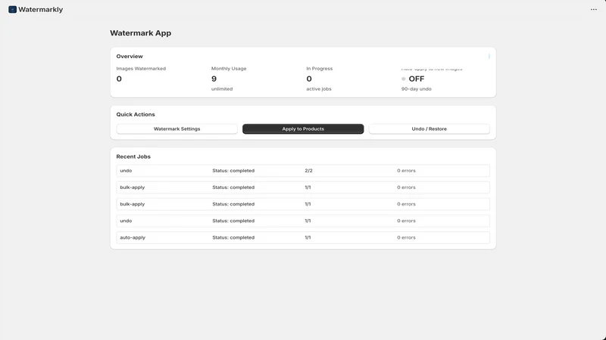
Task: Click the Images Watermarked count
Action: (x=119, y=79)
